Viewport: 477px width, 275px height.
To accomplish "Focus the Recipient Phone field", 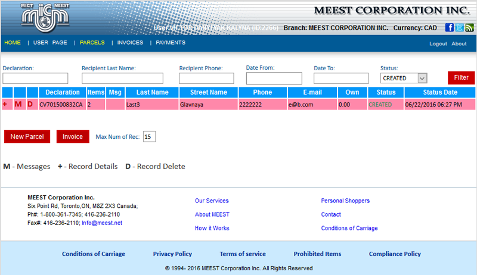I will point(206,79).
